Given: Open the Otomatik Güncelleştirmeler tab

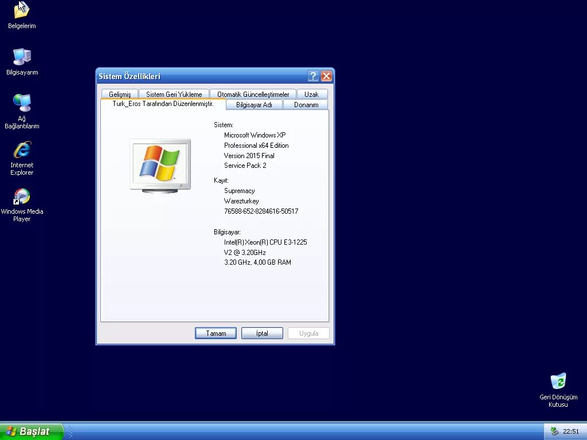Looking at the screenshot, I should 253,95.
